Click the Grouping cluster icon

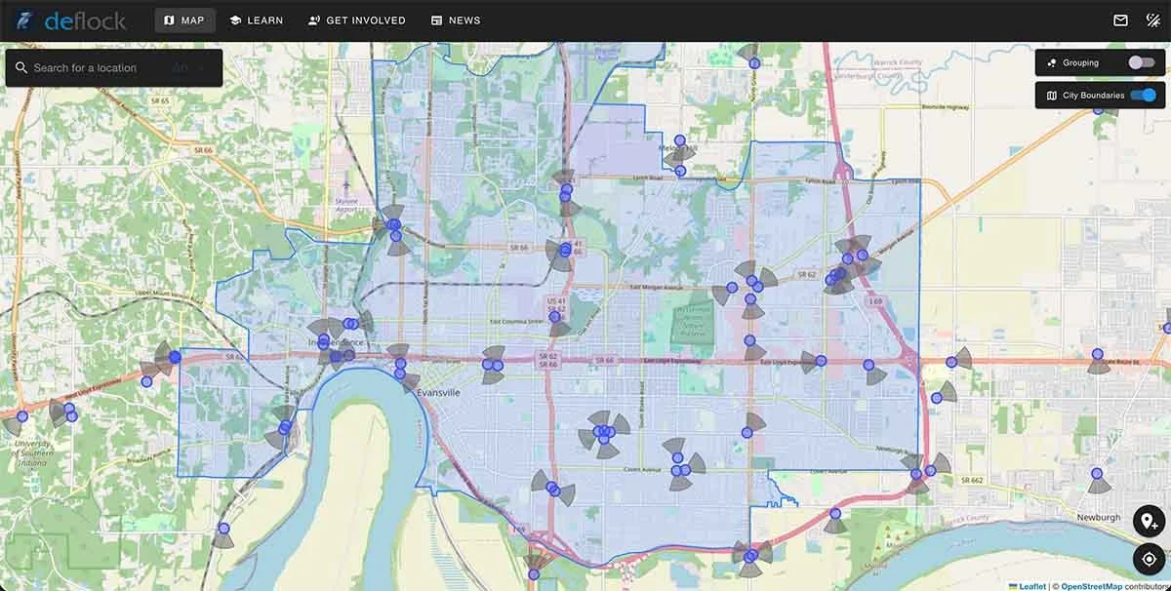tap(1051, 61)
